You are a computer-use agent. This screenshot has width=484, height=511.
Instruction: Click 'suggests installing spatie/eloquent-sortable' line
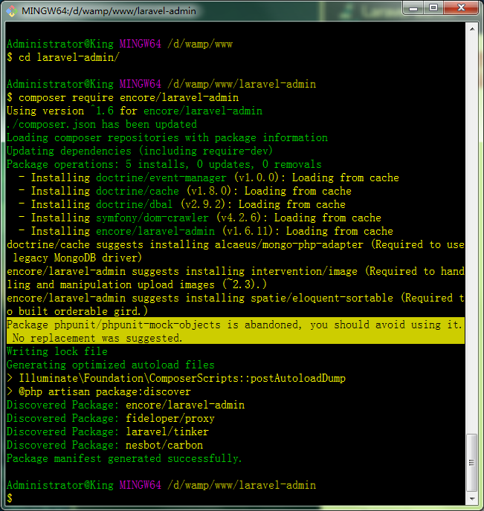click(x=236, y=298)
